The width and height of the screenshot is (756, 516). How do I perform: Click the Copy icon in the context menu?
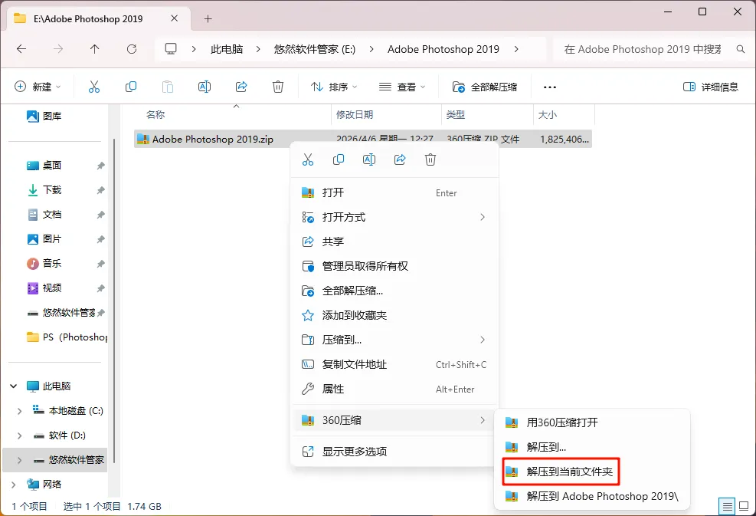[339, 159]
